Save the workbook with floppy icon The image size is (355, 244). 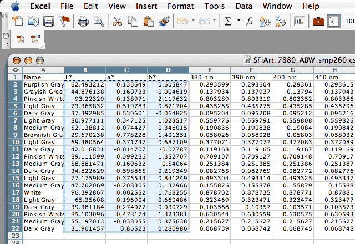(x=49, y=21)
